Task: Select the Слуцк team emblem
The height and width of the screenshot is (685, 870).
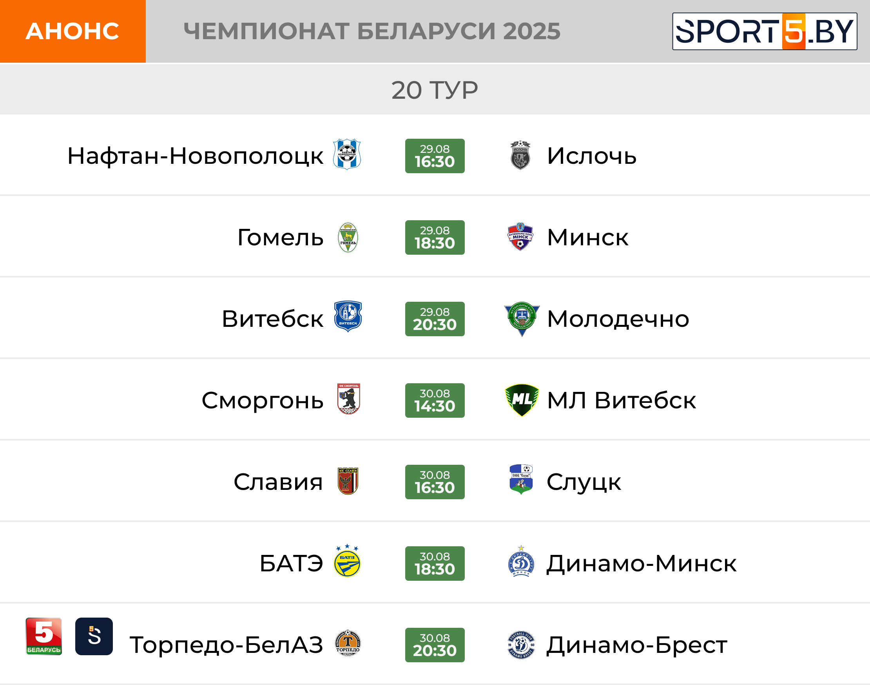Action: coord(521,480)
